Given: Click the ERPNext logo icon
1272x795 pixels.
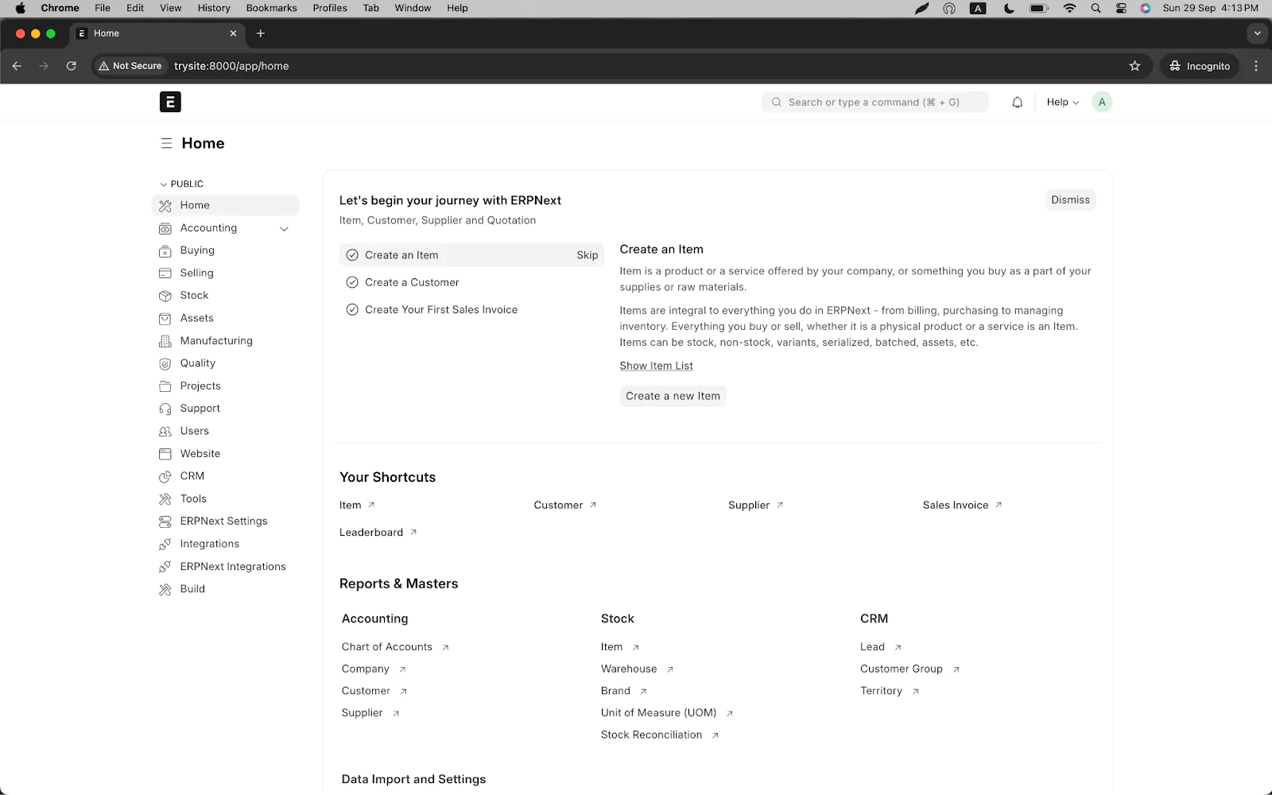Looking at the screenshot, I should (x=170, y=102).
